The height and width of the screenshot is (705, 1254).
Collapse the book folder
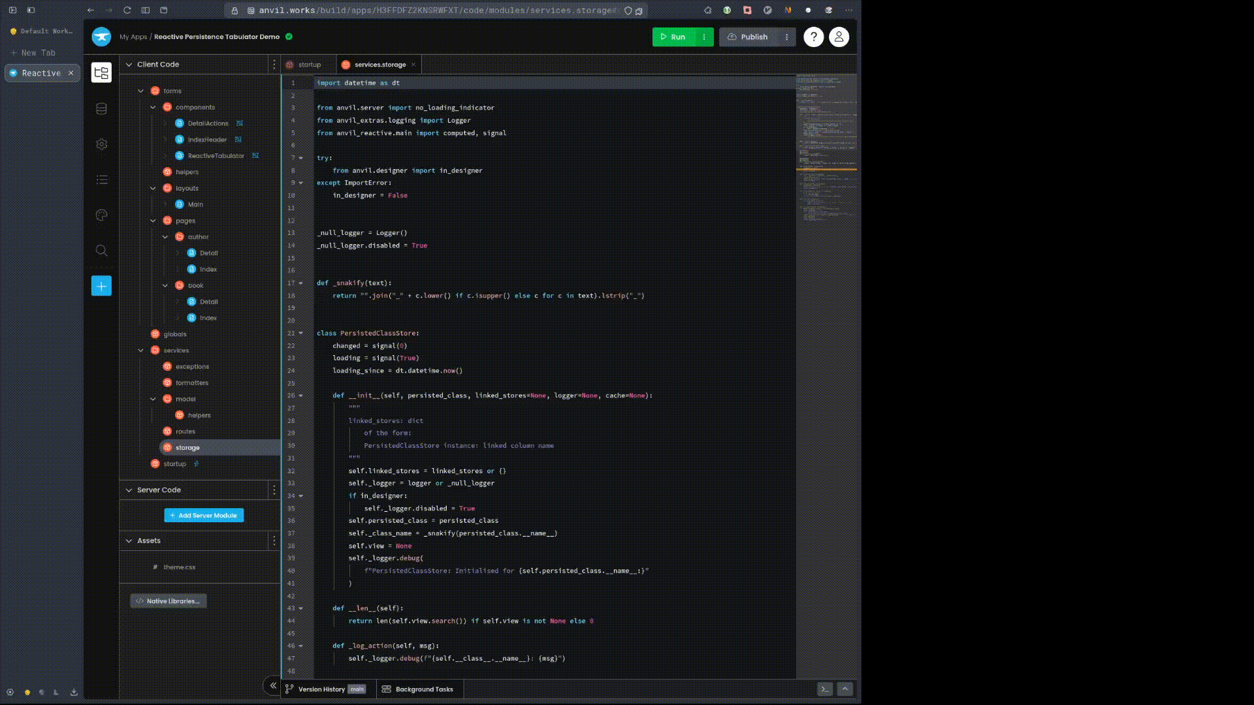click(x=165, y=285)
